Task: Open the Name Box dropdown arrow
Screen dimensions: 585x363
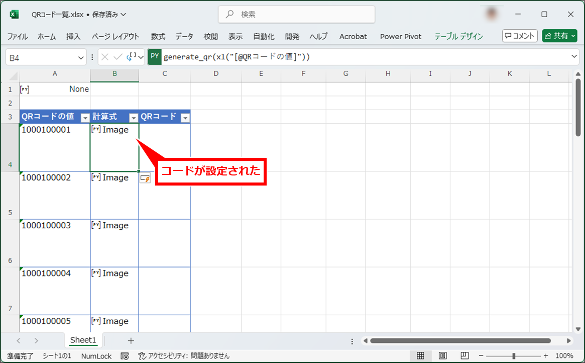Action: click(80, 57)
